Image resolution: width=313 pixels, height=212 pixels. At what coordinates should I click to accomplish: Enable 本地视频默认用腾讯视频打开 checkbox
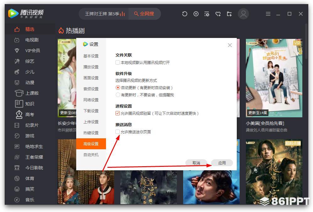click(118, 62)
